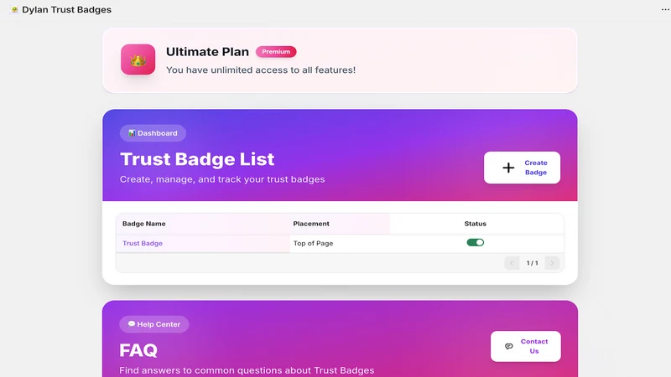
Task: Click the plus icon on Create Badge
Action: pos(508,168)
